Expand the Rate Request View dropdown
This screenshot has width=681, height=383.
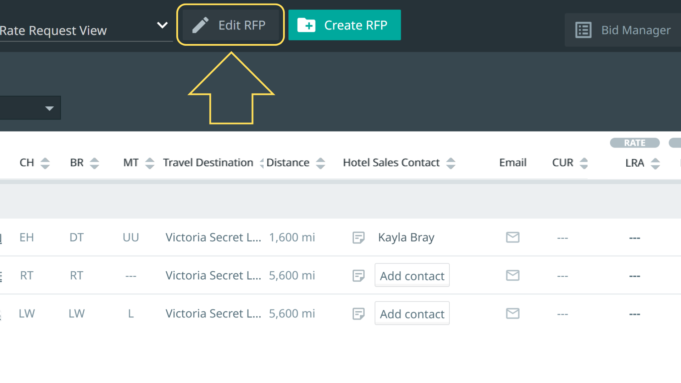[162, 25]
